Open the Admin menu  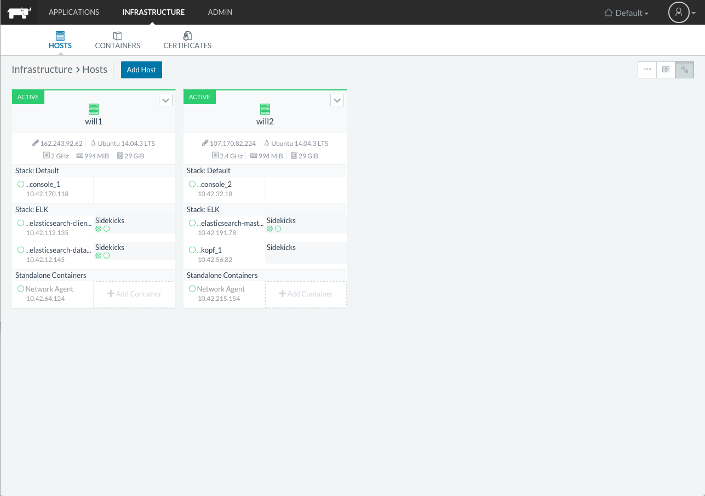coord(220,12)
